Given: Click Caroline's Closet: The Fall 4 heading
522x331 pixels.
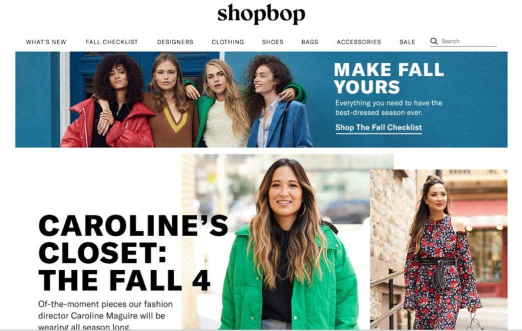Looking at the screenshot, I should [133, 253].
